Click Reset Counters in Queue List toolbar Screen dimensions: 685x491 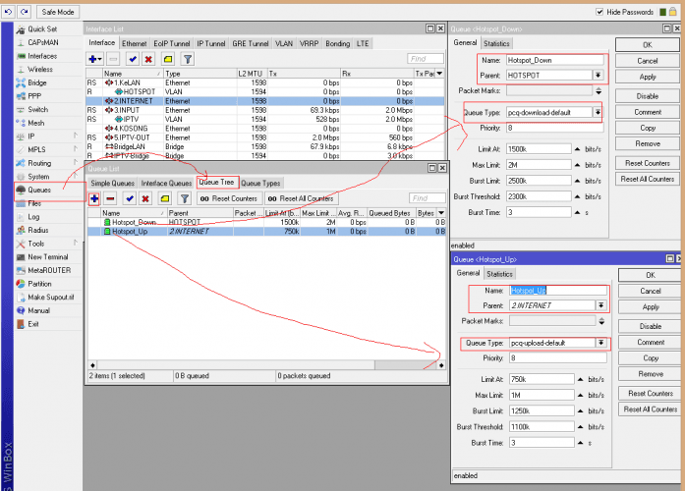coord(229,199)
